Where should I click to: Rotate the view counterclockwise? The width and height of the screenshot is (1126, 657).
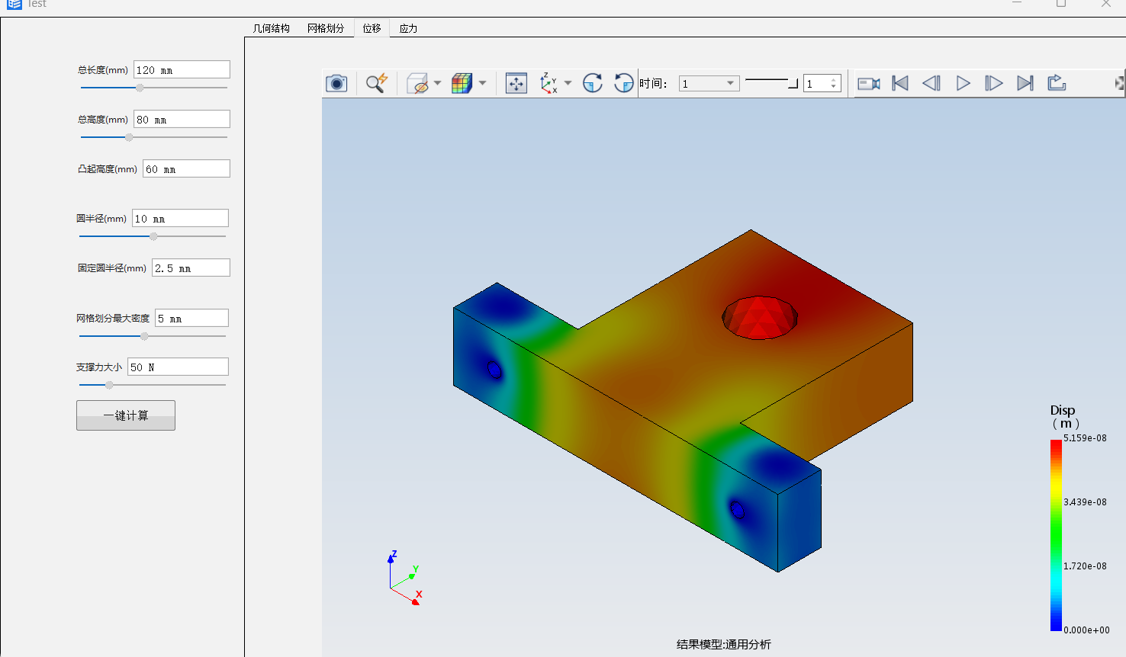pyautogui.click(x=624, y=83)
